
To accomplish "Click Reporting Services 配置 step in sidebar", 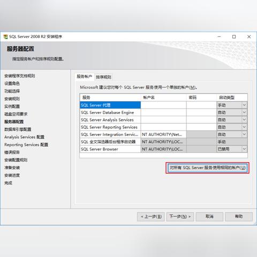I will tap(26, 145).
